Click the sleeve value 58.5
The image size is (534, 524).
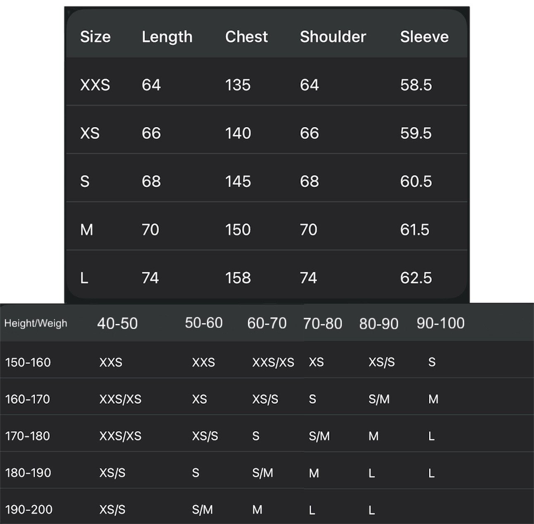click(416, 85)
